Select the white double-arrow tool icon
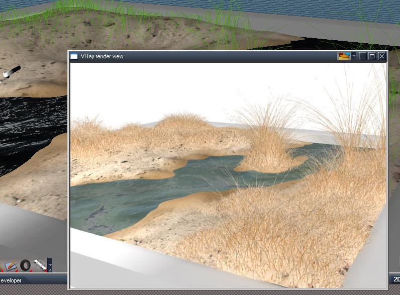400x295 pixels. pyautogui.click(x=40, y=264)
